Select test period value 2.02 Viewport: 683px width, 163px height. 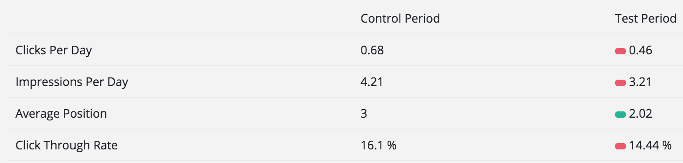point(640,114)
